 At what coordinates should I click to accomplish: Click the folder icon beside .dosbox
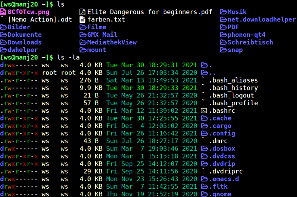tap(204, 149)
